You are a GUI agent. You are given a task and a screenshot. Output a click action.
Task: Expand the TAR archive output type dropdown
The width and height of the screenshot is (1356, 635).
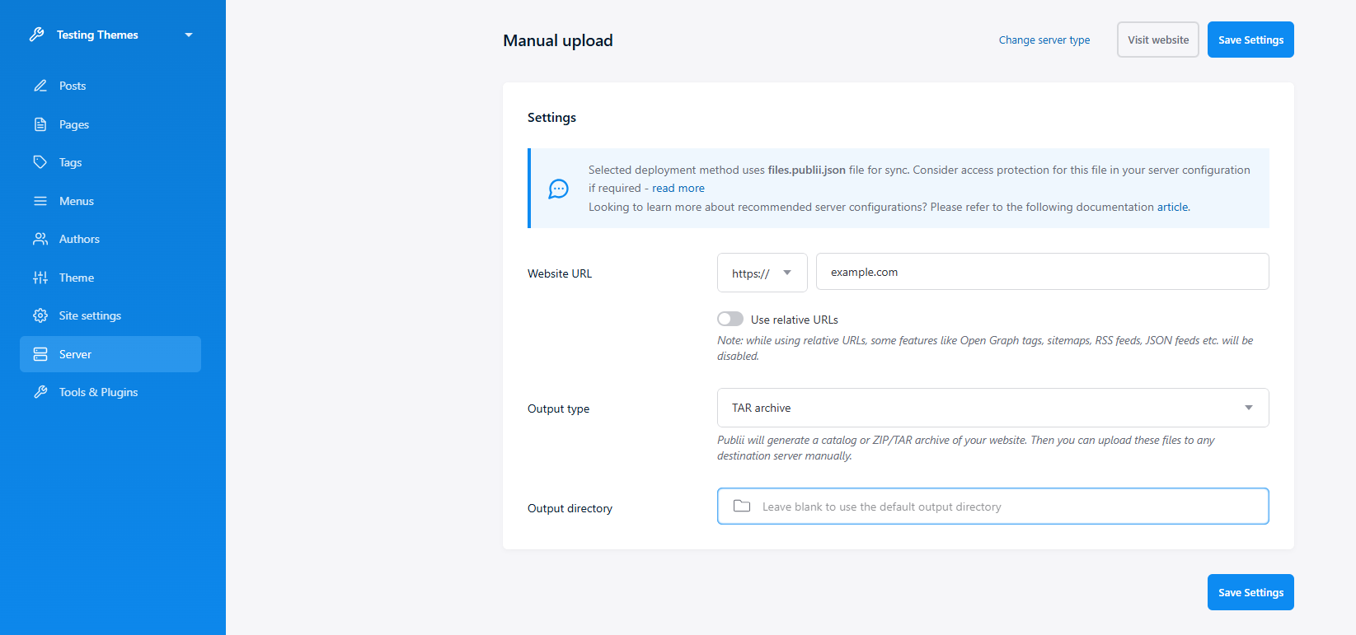(992, 408)
